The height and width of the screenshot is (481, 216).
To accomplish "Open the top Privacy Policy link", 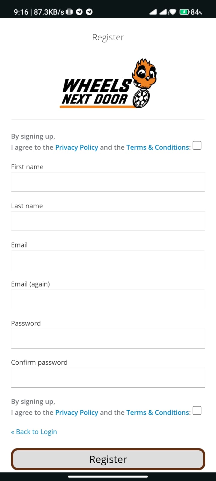I will [x=76, y=147].
